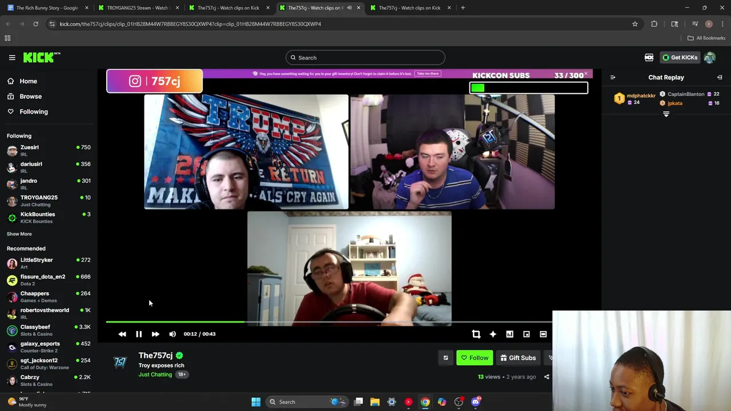Click jpkata on gift leaderboard
The width and height of the screenshot is (731, 411).
point(674,103)
